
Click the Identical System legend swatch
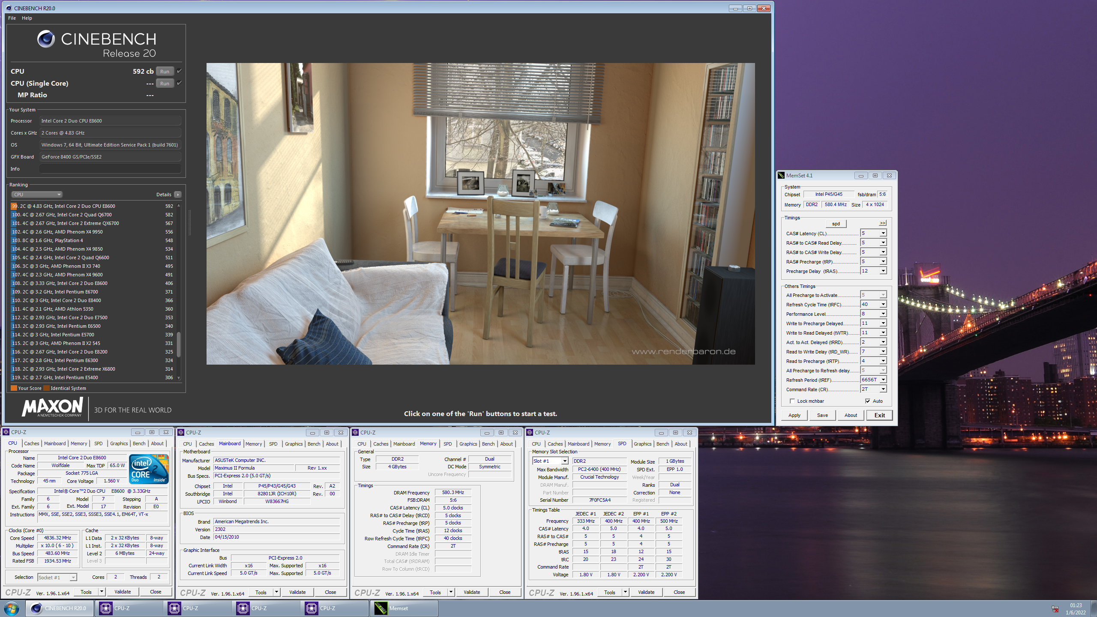(47, 388)
